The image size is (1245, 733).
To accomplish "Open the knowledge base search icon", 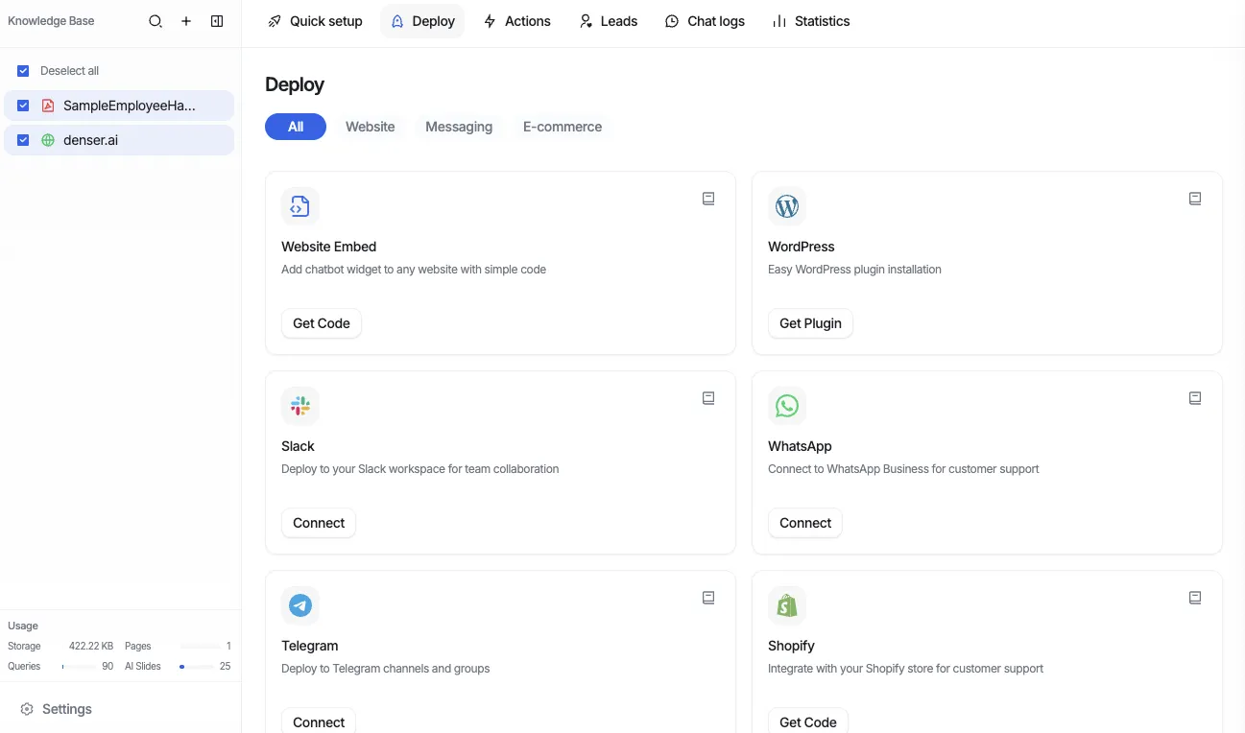I will [x=155, y=20].
